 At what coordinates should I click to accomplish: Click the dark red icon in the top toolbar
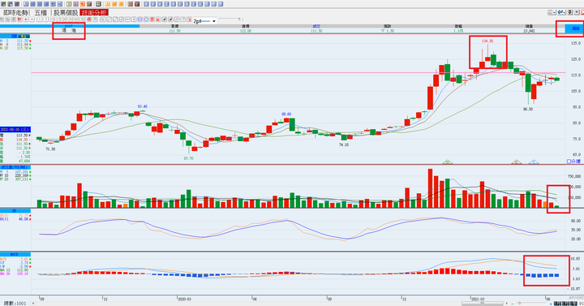tap(137, 4)
